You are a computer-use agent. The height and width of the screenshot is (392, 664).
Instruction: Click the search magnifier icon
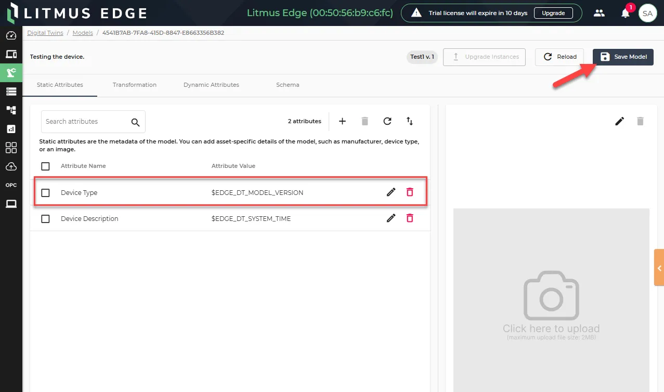pyautogui.click(x=136, y=122)
